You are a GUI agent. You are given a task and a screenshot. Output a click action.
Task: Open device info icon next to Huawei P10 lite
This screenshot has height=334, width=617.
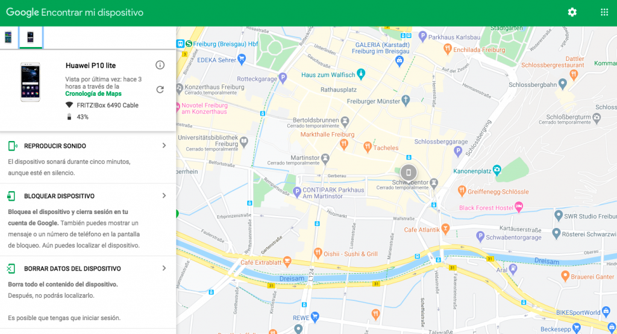point(160,65)
